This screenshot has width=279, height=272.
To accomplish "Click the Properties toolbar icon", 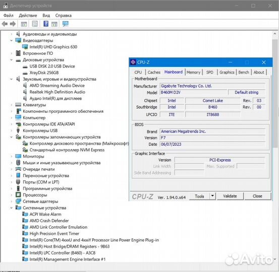I will coord(35,24).
